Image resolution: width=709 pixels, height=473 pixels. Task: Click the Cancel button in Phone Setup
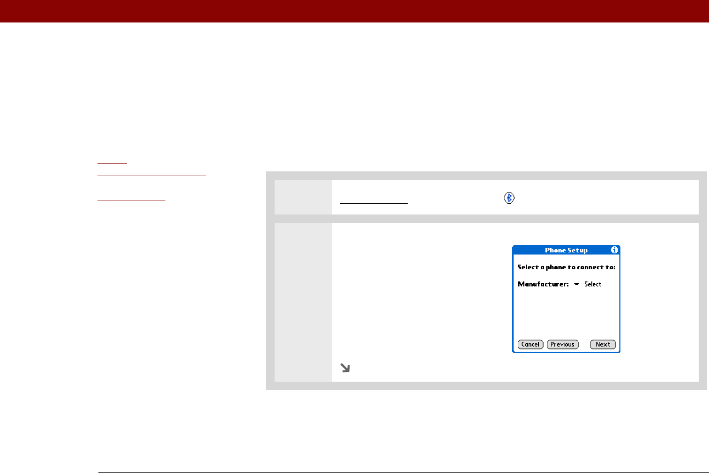pos(530,344)
